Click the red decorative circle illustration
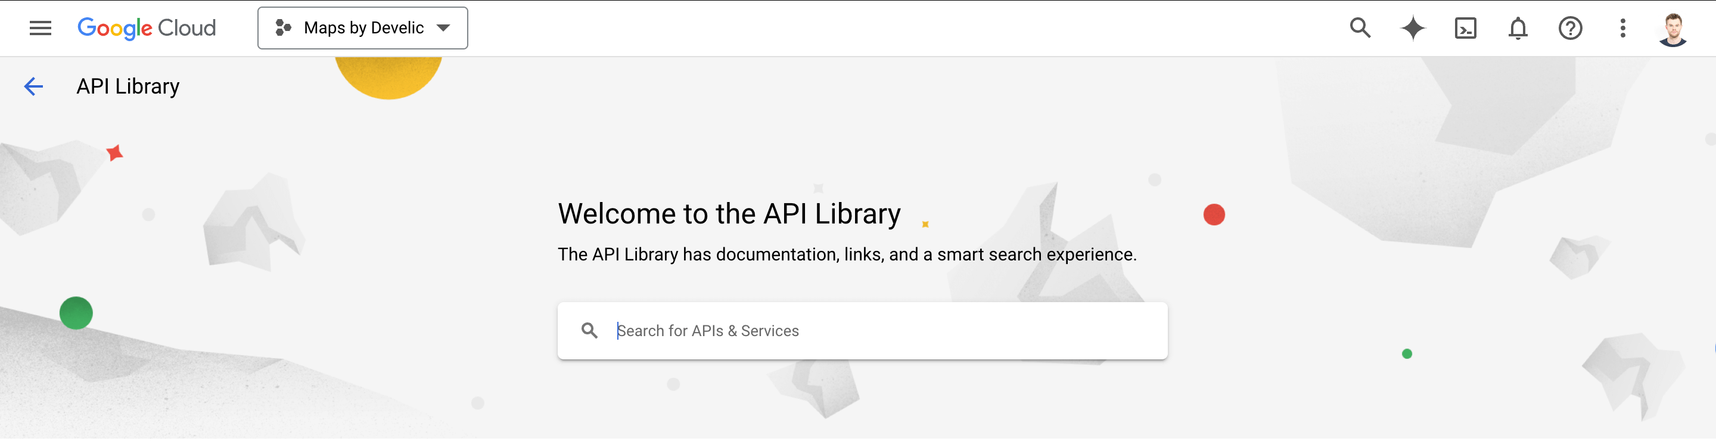This screenshot has height=441, width=1716. 1215,215
